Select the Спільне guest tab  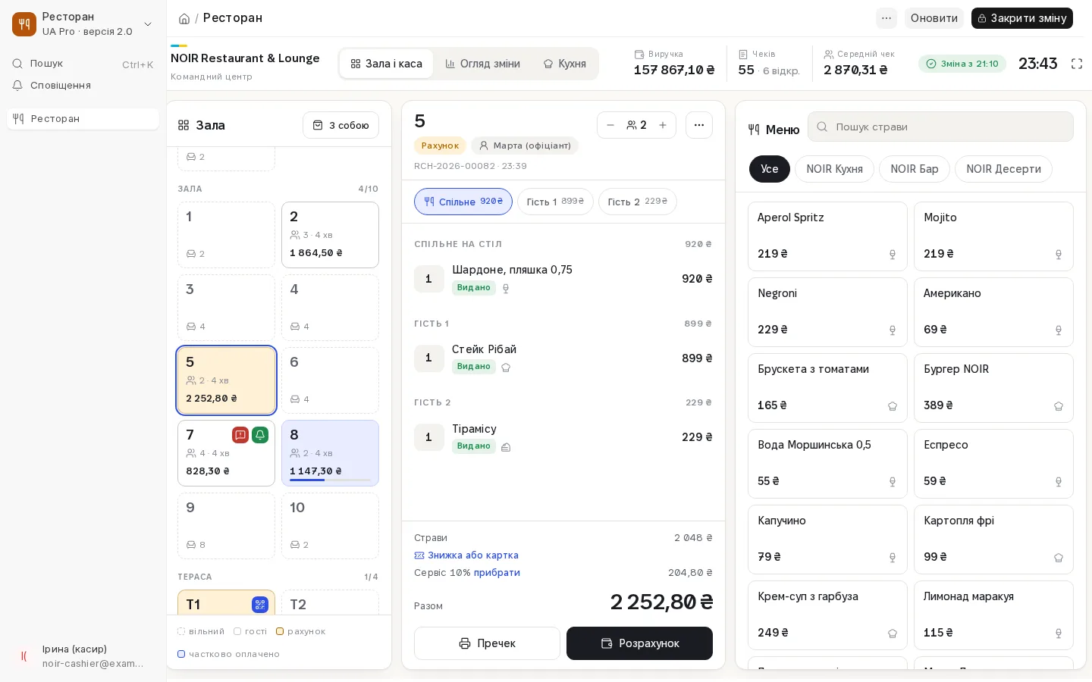[x=463, y=202]
